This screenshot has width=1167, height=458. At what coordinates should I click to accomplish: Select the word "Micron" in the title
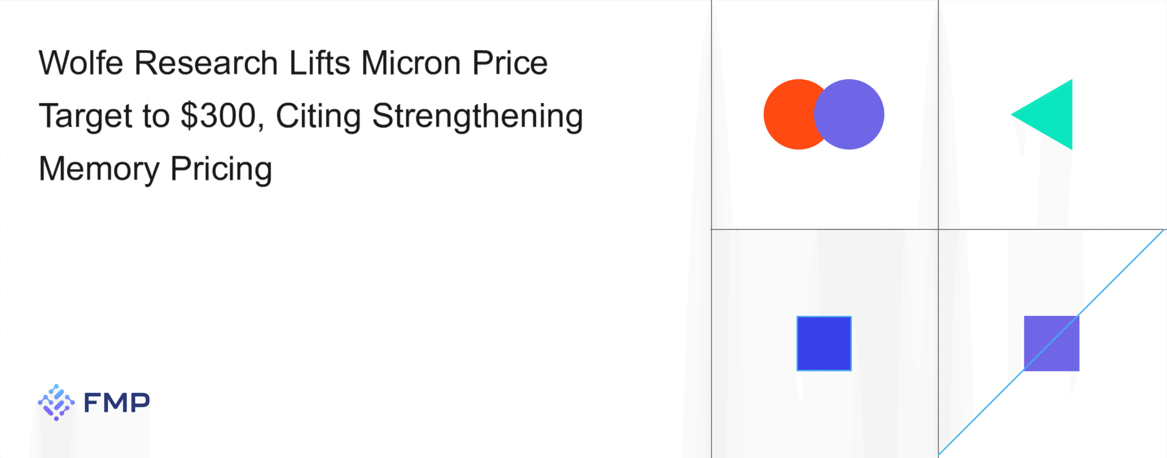coord(411,62)
